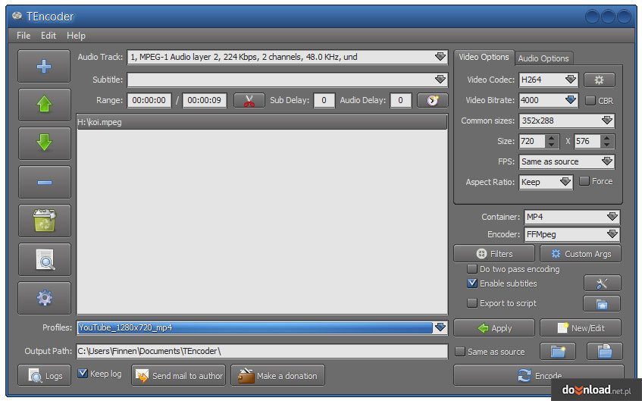
Task: Expand Video Bitrate 4000 dropdown
Action: (x=570, y=100)
